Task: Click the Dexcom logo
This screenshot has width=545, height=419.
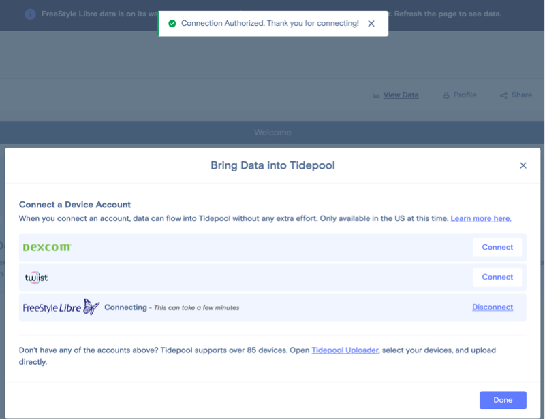Action: coord(47,247)
